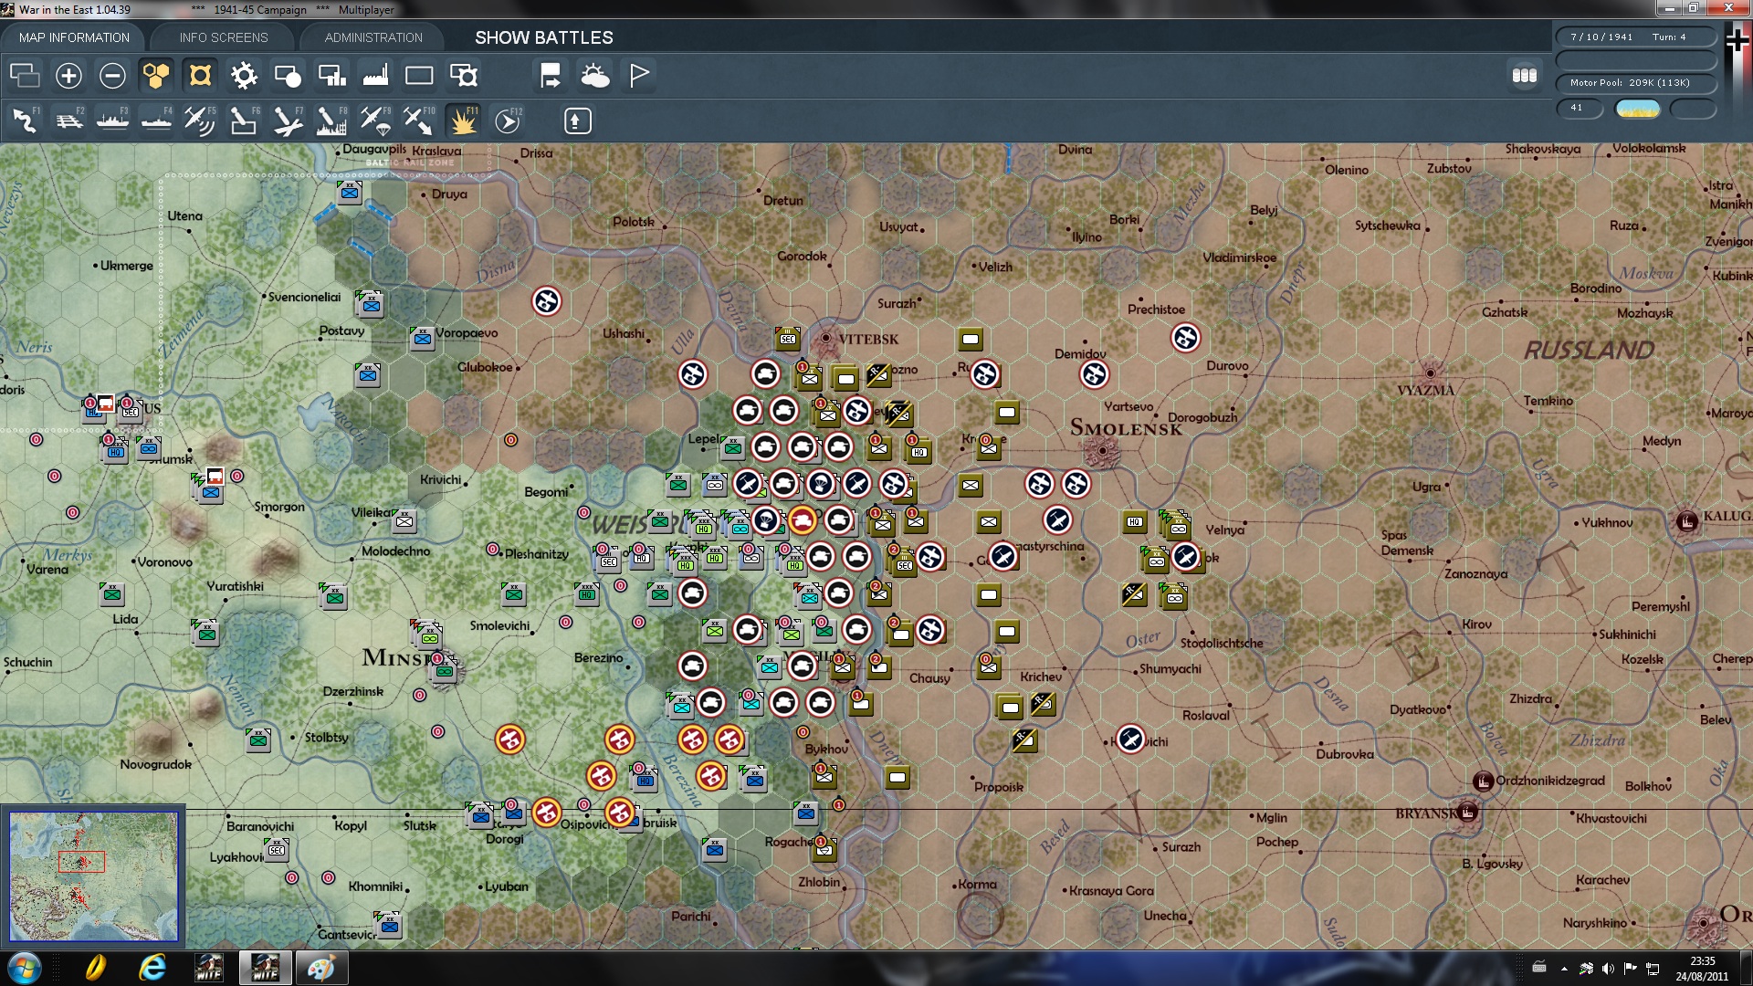The image size is (1753, 986).
Task: Click the Motor Pool readout
Action: point(1636,83)
